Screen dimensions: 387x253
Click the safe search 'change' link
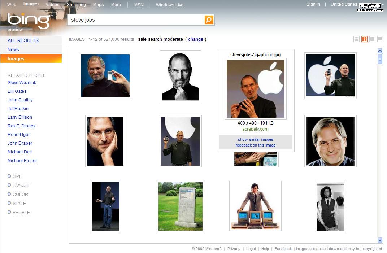tap(196, 39)
